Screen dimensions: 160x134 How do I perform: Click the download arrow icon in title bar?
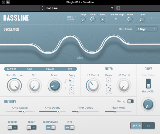[x=8, y=2]
